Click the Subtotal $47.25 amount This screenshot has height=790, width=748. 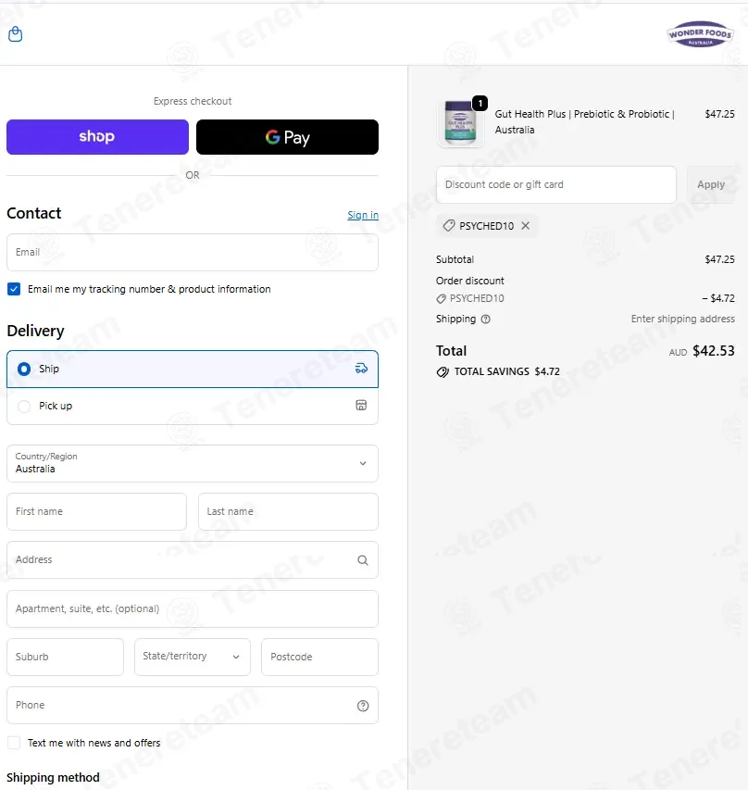click(719, 259)
